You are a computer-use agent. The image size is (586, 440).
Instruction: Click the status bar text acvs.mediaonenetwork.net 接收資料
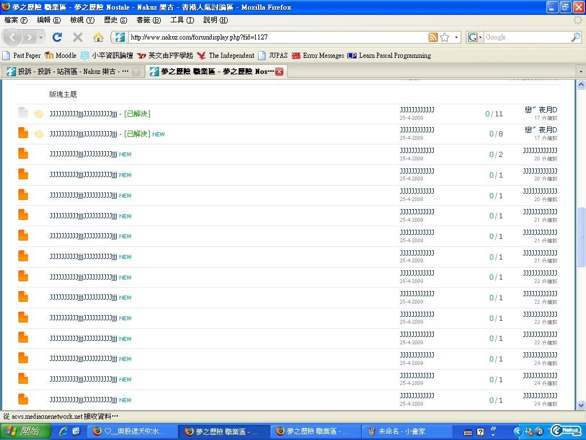pos(61,417)
